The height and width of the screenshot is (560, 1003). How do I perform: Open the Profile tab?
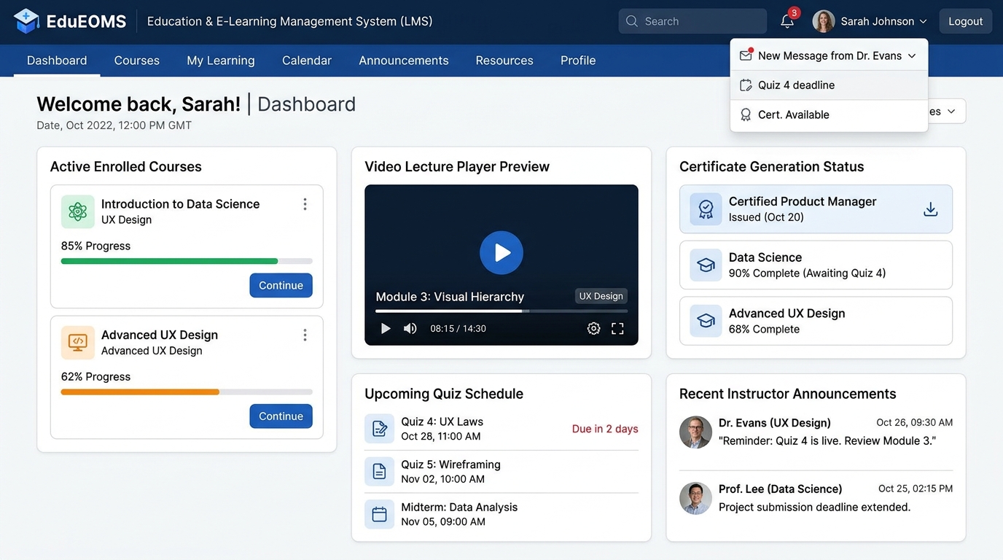pos(578,61)
